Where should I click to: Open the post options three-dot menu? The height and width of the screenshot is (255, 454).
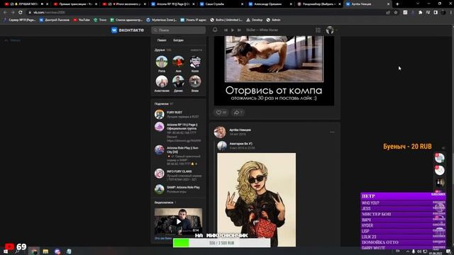point(332,132)
